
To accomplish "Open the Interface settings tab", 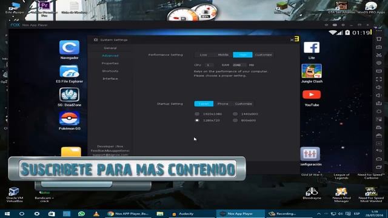I will (x=110, y=79).
